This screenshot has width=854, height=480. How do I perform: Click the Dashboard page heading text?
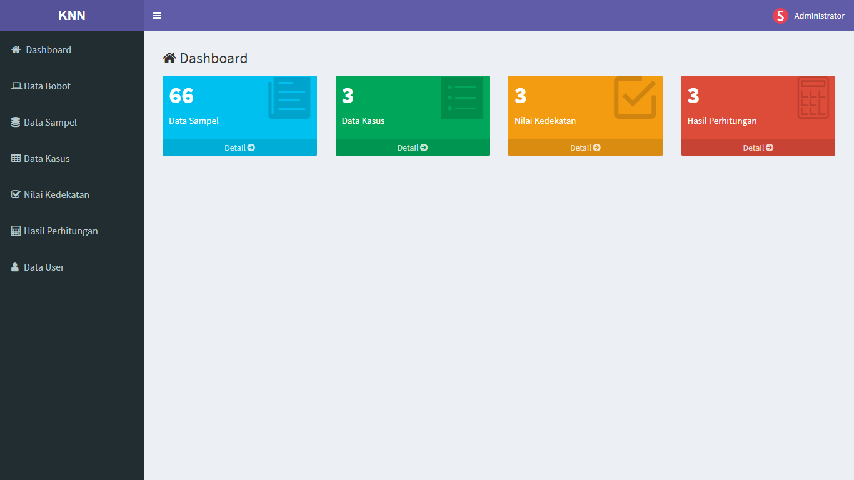[214, 58]
